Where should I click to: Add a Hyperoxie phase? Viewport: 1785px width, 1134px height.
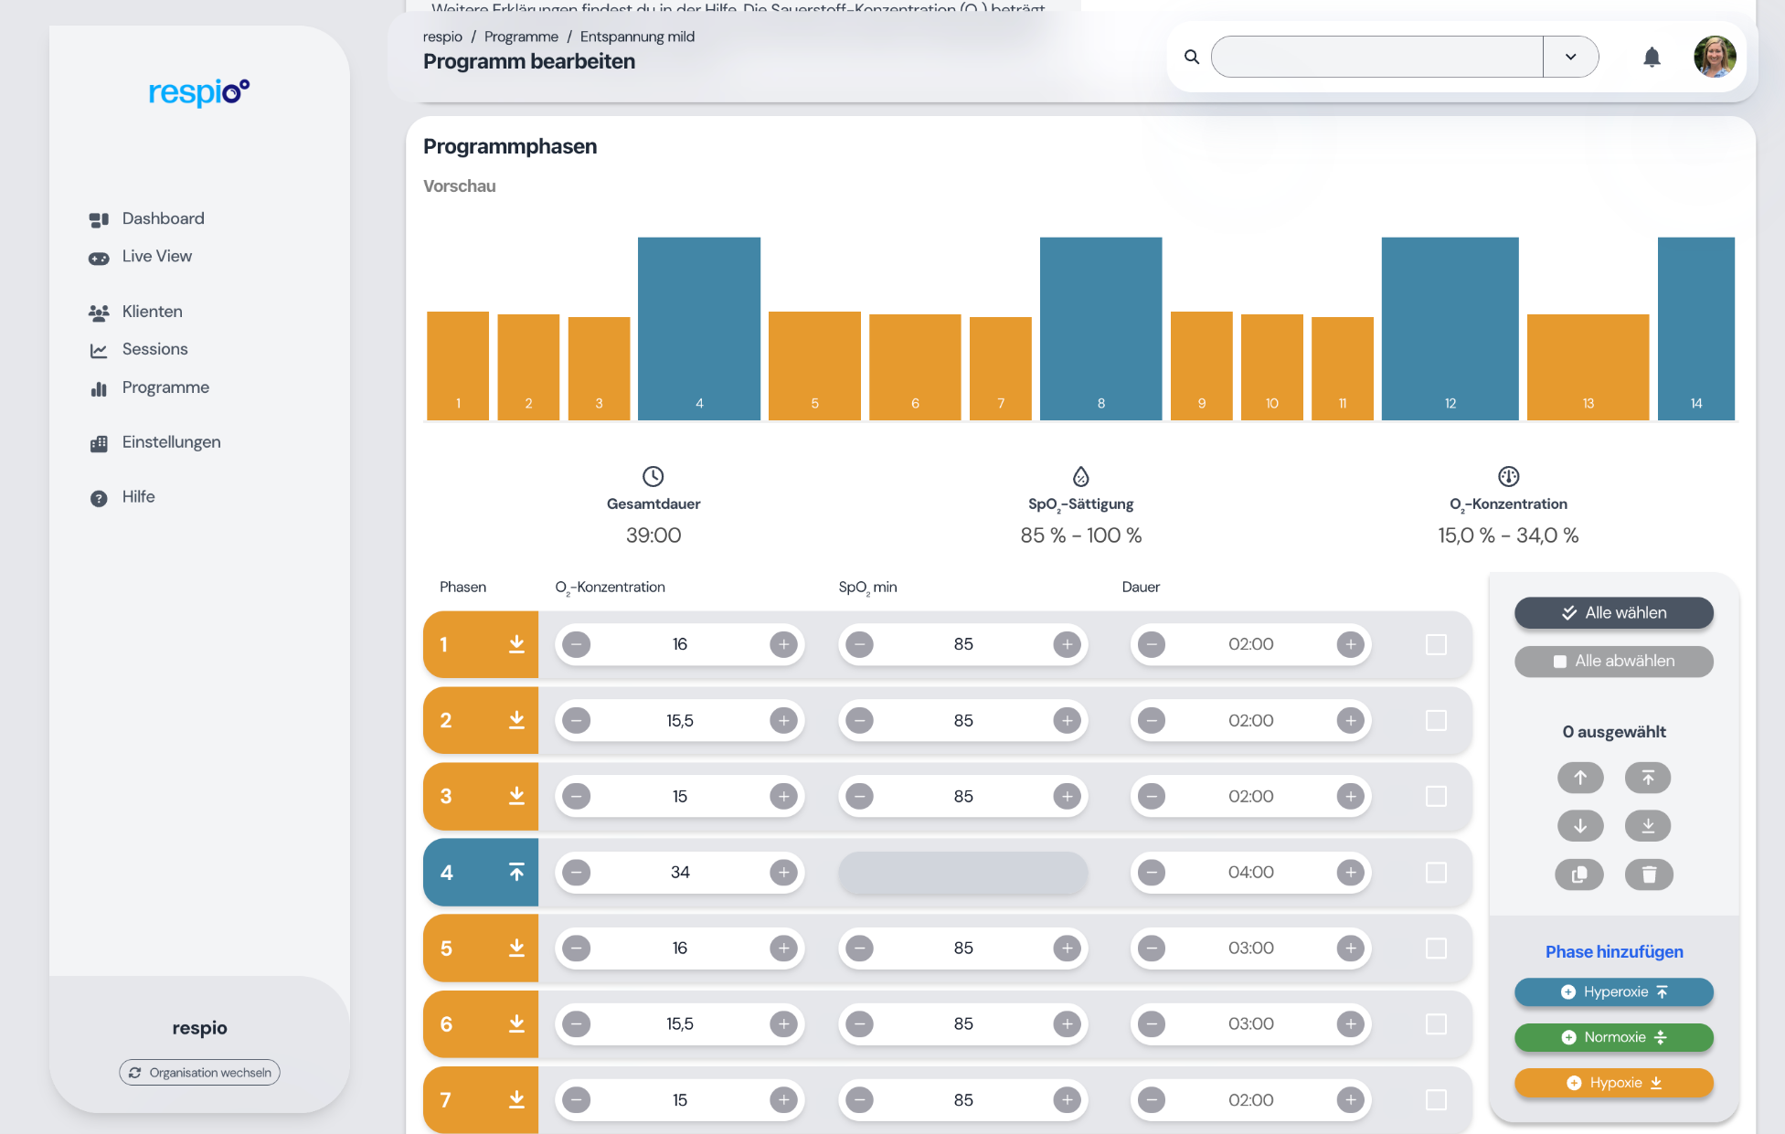point(1613,992)
